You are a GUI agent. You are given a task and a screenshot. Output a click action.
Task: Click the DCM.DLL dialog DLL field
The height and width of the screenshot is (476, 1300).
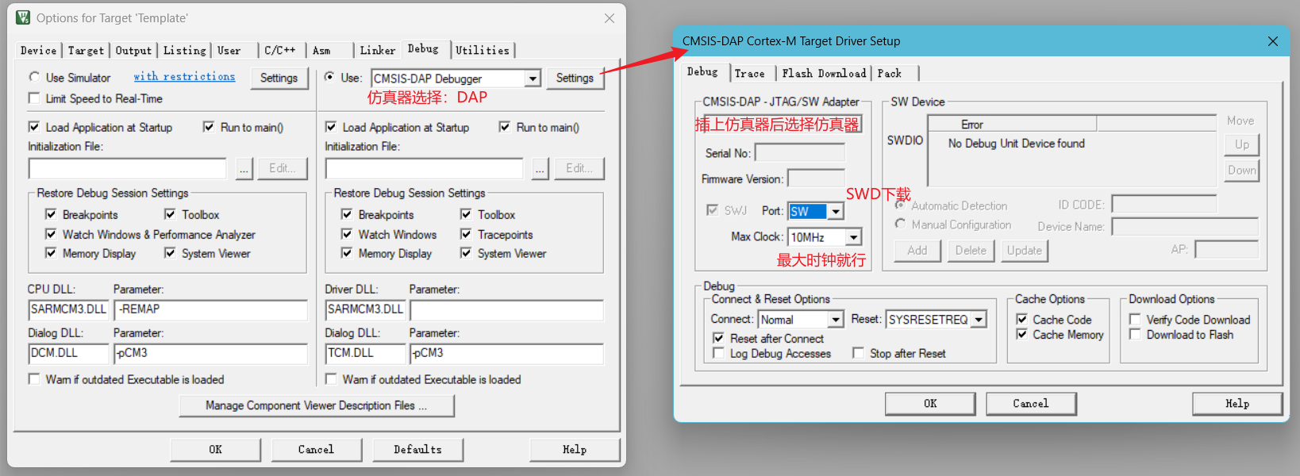point(69,353)
